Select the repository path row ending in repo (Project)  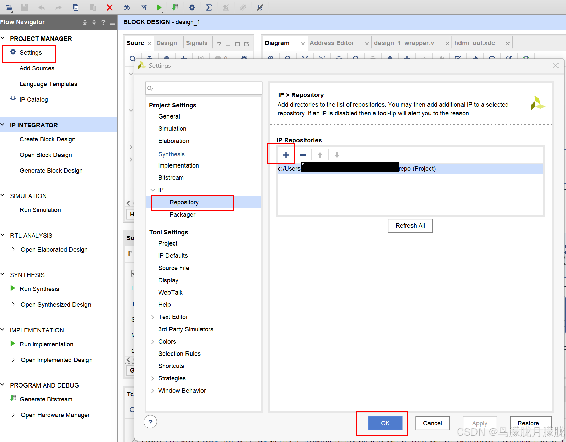click(x=410, y=169)
